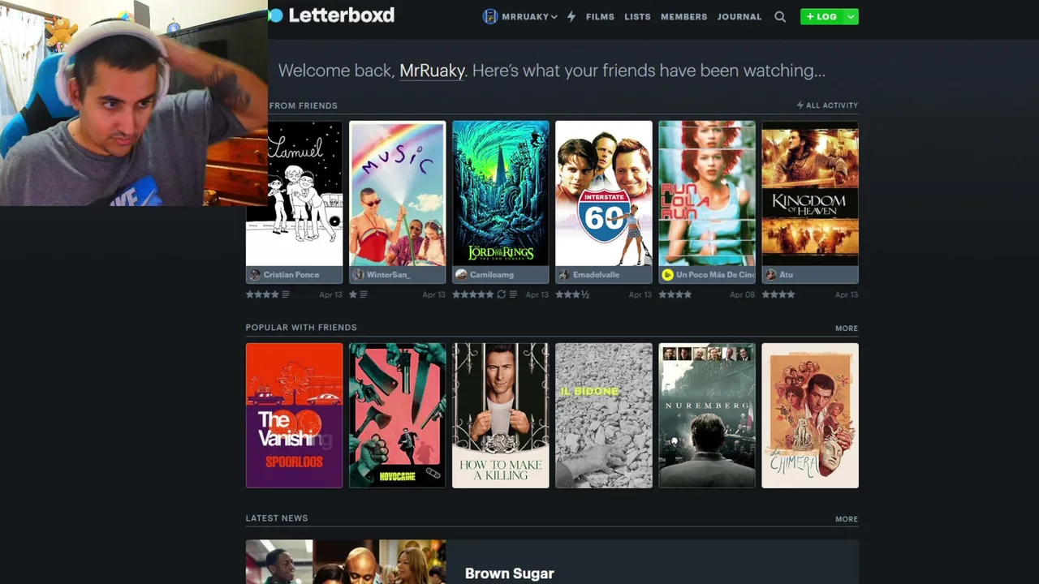Click Emadelvalle's three-and-half star rating

572,294
